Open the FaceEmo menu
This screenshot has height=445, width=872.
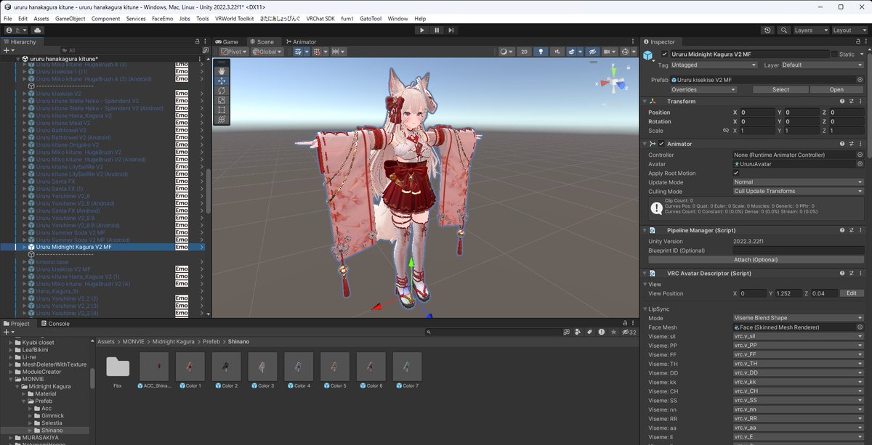coord(162,18)
